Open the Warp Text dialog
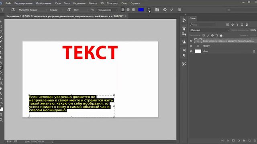This screenshot has width=257, height=144. [149, 10]
